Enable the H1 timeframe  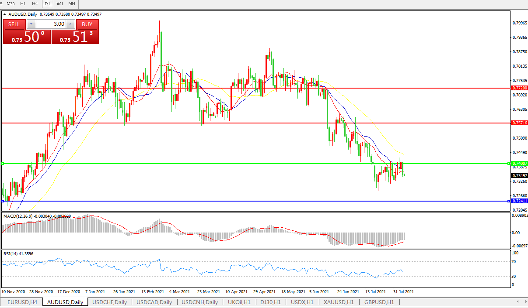[x=23, y=4]
